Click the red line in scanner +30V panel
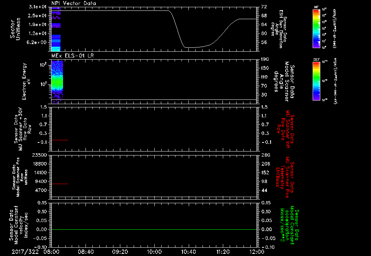The image size is (371, 256). click(x=60, y=140)
